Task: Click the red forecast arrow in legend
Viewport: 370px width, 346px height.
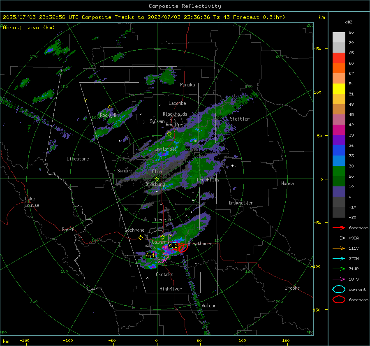Action: point(339,228)
